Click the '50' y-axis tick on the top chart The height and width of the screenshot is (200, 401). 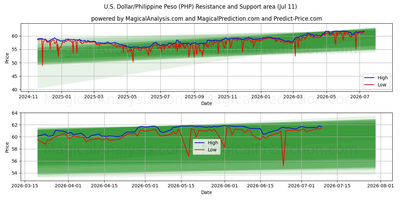[x=15, y=63]
